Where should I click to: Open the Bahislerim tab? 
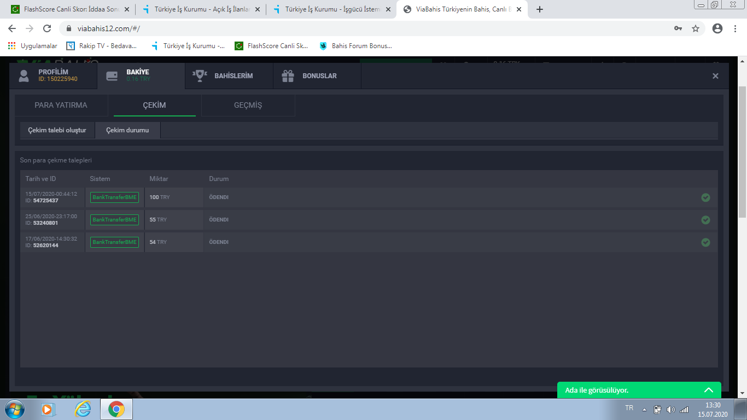[x=229, y=76]
